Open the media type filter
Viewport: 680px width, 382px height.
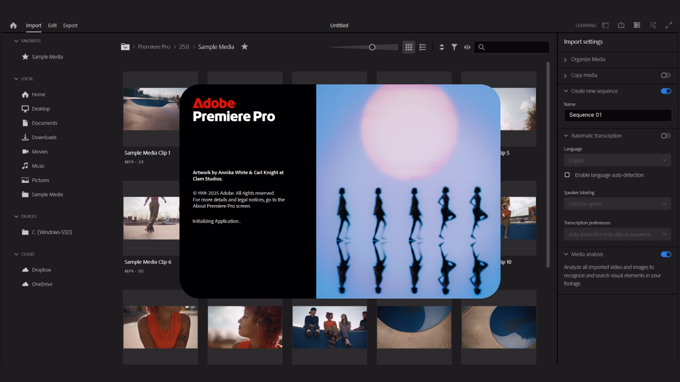pos(455,47)
